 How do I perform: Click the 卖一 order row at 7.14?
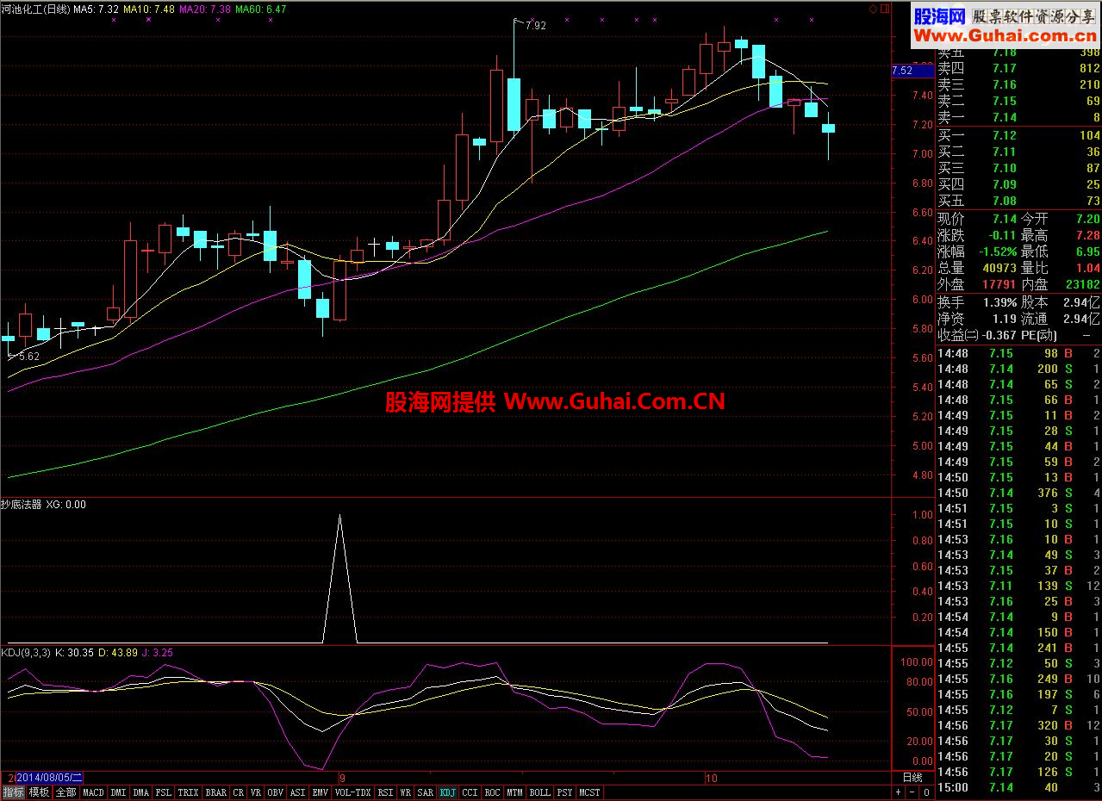(x=1018, y=117)
